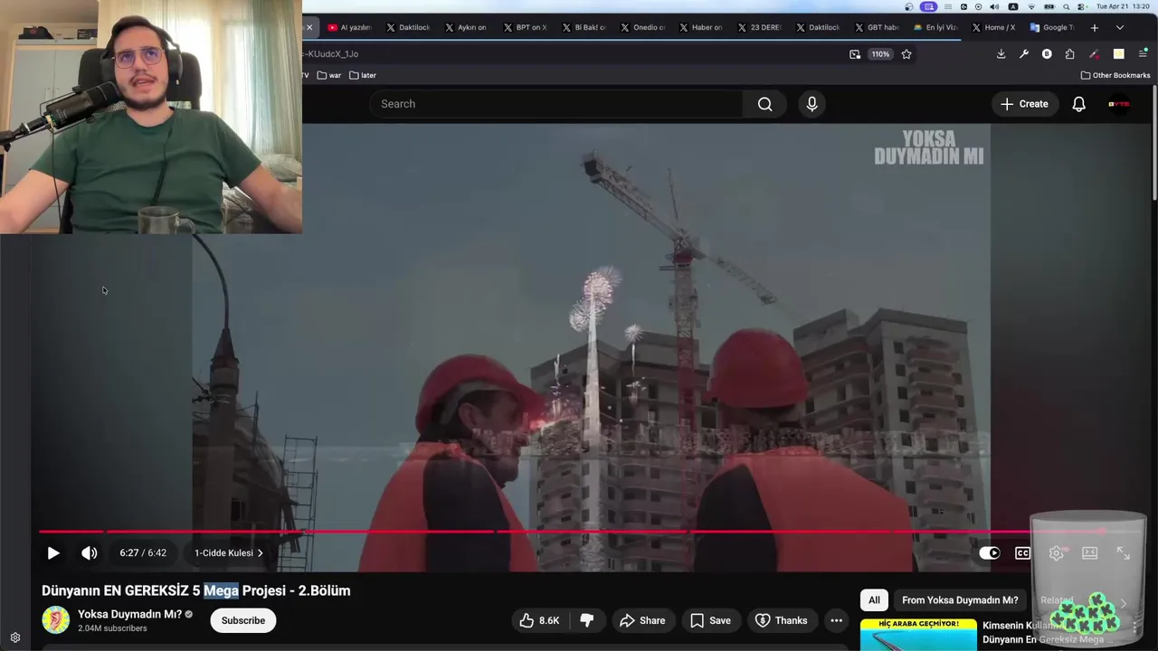The height and width of the screenshot is (651, 1158).
Task: Switch to the Google Translate tab
Action: point(1052,27)
